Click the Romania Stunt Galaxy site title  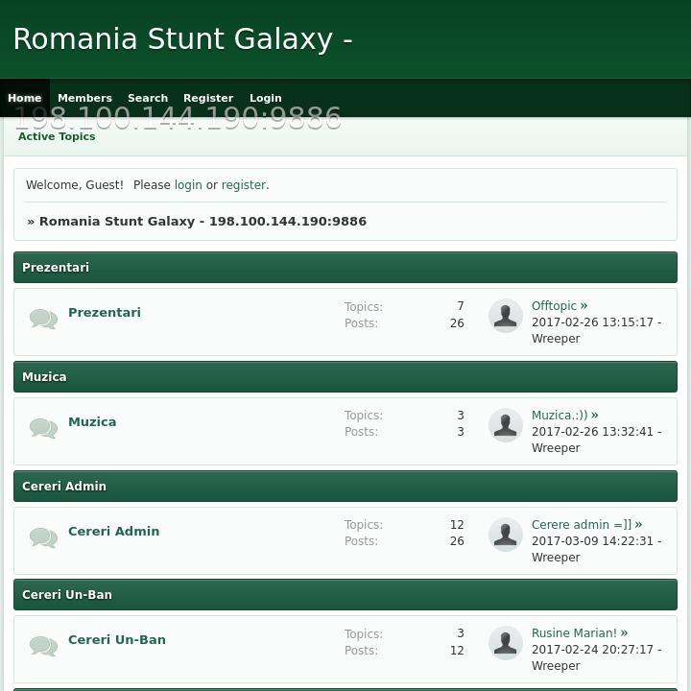[182, 39]
